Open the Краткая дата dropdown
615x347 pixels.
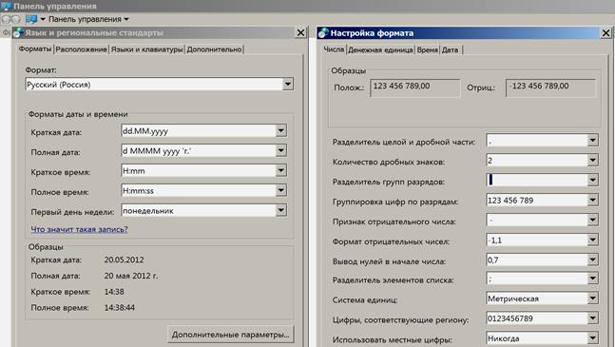[280, 130]
